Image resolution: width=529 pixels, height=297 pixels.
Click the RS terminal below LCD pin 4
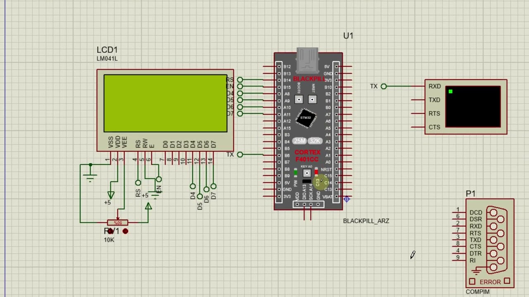tap(138, 183)
